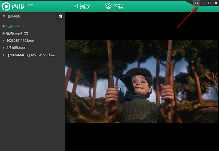Click the 西瓜 app name text
Viewport: 219px width, 151px height.
(x=18, y=6)
